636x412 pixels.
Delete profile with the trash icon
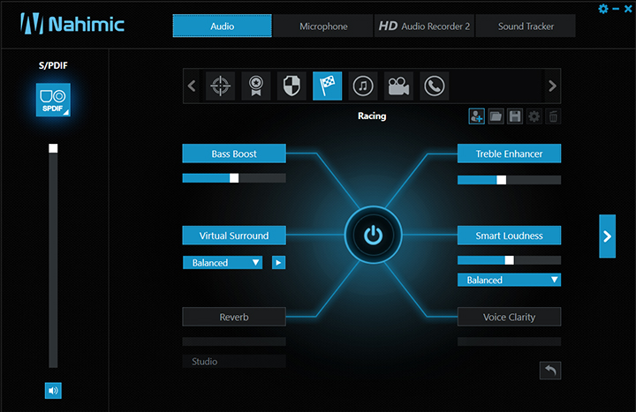click(553, 116)
